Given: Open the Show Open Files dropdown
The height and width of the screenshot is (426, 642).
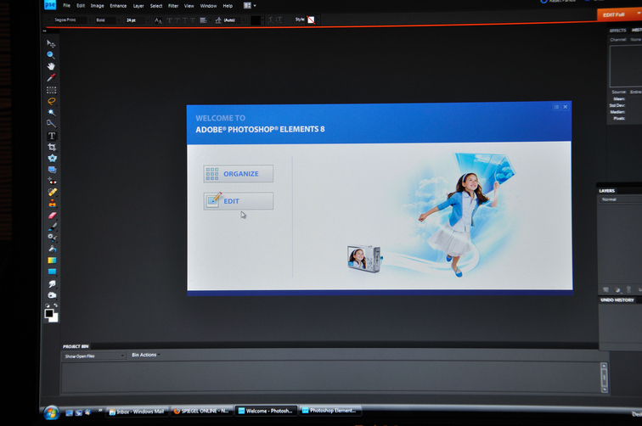Looking at the screenshot, I should pos(93,356).
